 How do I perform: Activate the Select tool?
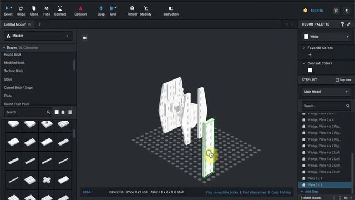click(x=8, y=11)
